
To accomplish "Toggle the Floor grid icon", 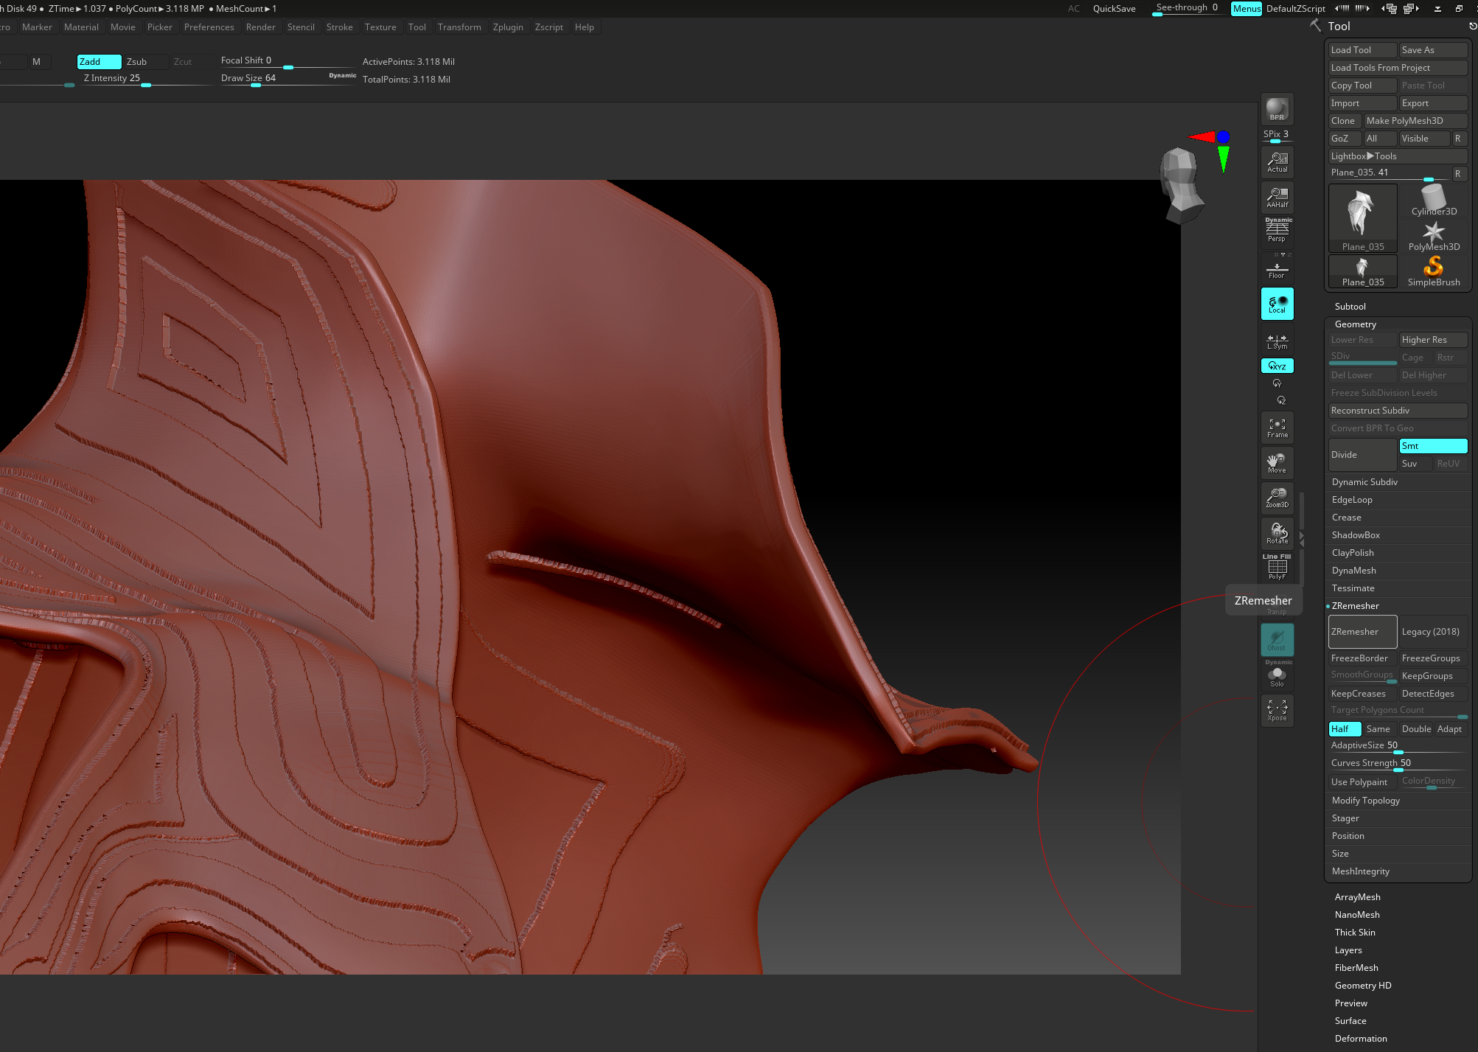I will coord(1277,269).
